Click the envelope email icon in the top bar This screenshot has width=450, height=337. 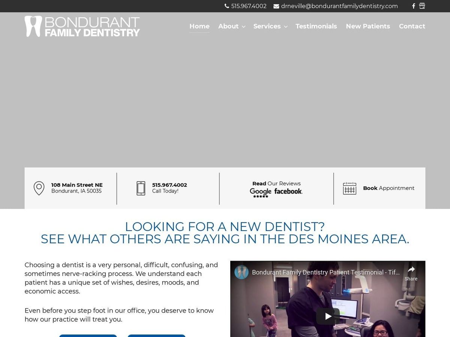[276, 6]
